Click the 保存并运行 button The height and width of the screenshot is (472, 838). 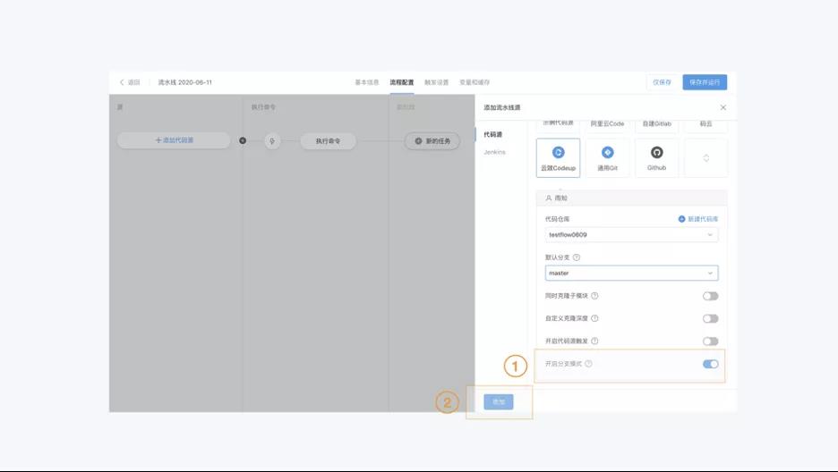point(705,82)
